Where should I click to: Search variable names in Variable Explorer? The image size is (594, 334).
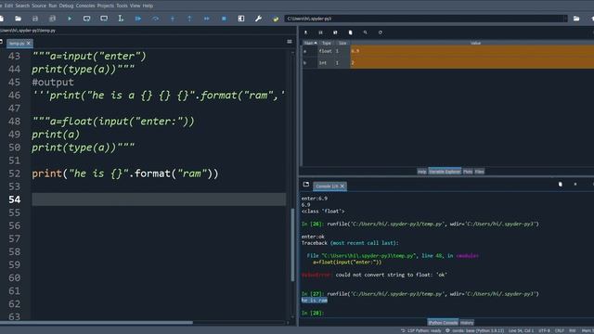point(365,32)
